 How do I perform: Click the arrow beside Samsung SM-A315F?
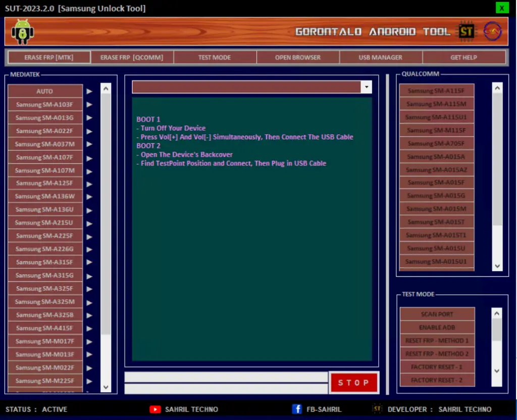(x=89, y=262)
